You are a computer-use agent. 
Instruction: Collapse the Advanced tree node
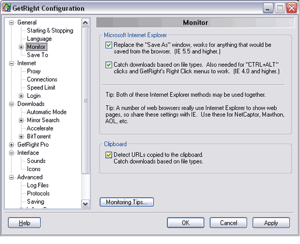tap(12, 177)
